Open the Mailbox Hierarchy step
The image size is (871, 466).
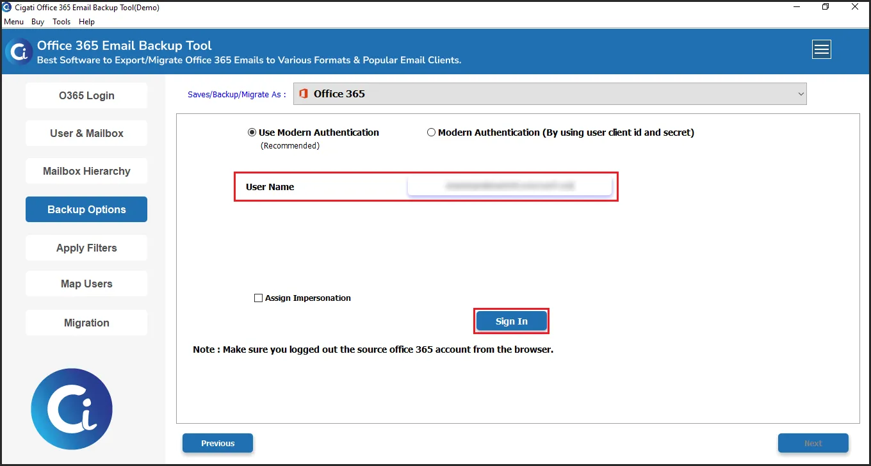pos(86,171)
